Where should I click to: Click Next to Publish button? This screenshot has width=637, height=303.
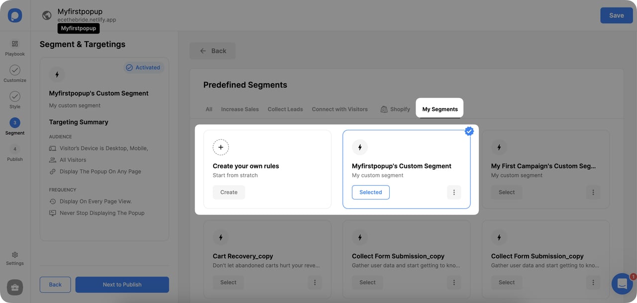pos(122,285)
